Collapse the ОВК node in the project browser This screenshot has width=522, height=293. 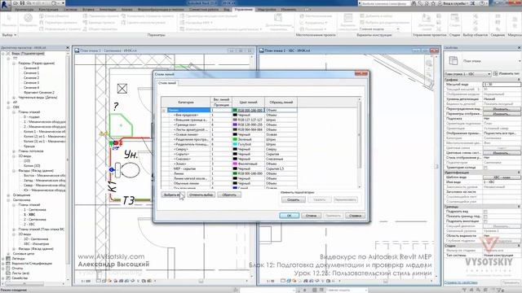click(9, 107)
